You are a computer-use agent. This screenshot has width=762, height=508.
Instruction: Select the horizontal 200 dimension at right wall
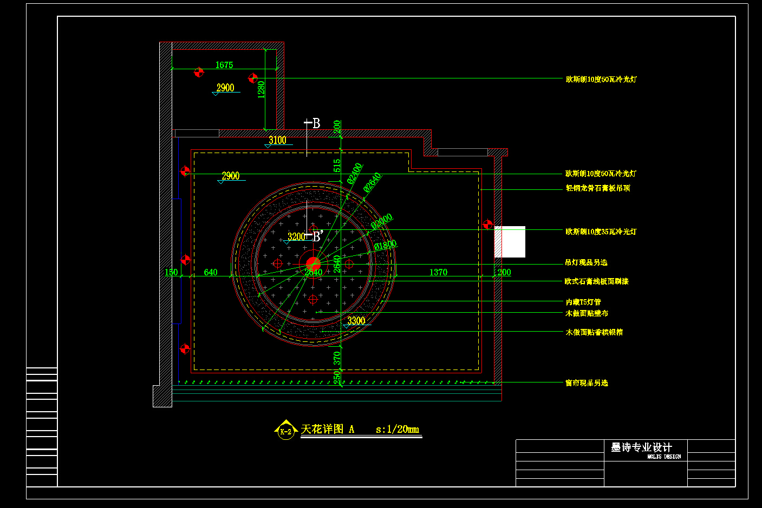click(504, 272)
